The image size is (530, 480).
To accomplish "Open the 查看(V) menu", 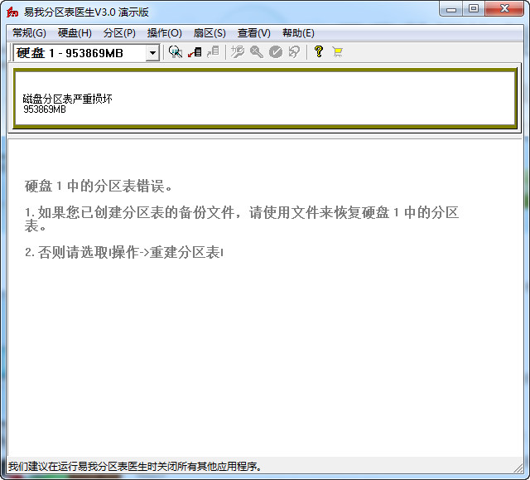I will click(x=254, y=33).
